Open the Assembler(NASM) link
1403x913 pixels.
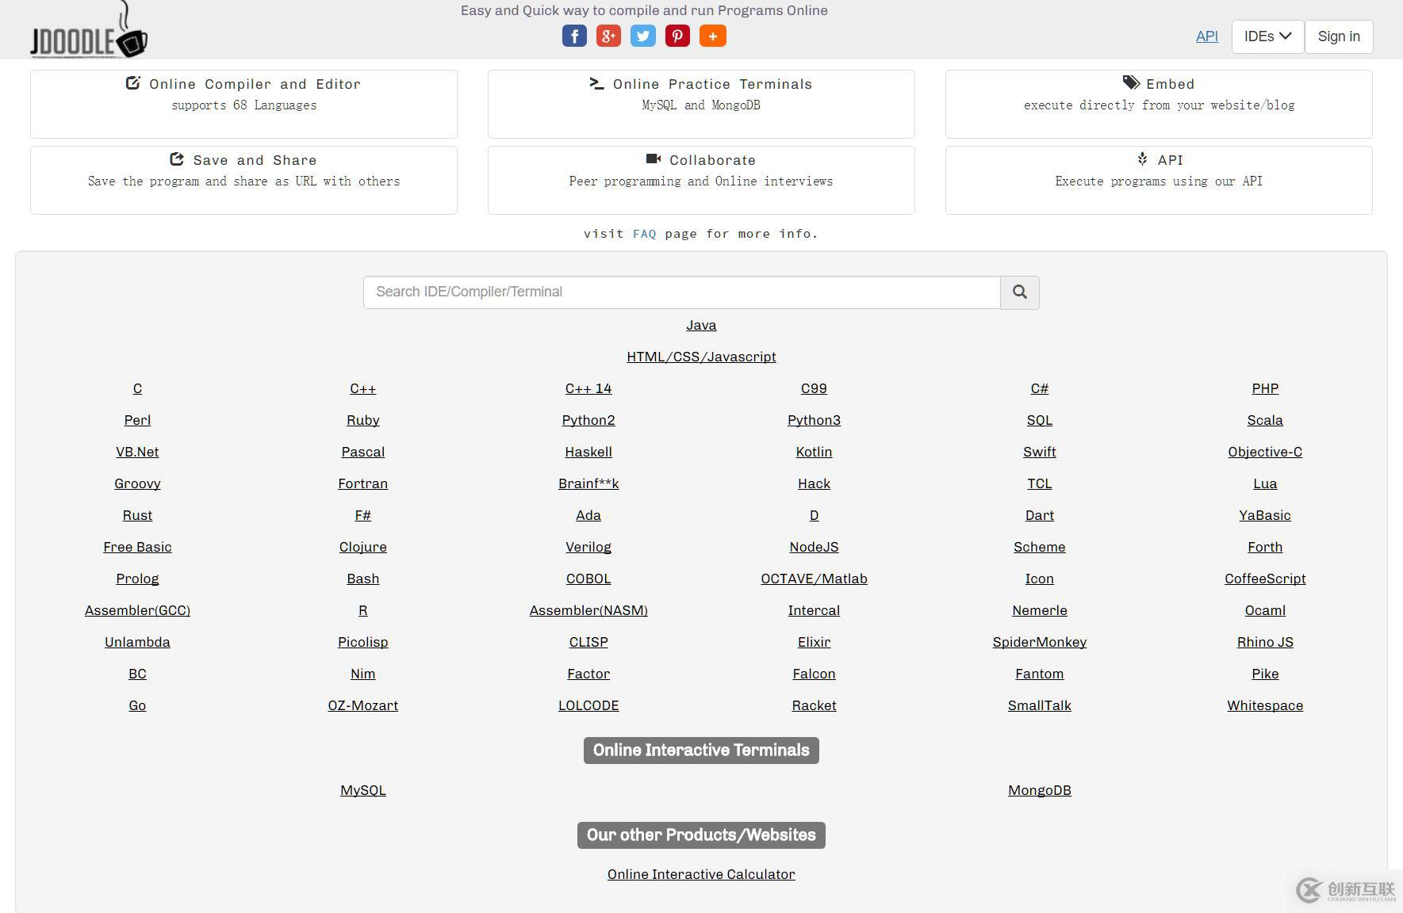pos(588,610)
